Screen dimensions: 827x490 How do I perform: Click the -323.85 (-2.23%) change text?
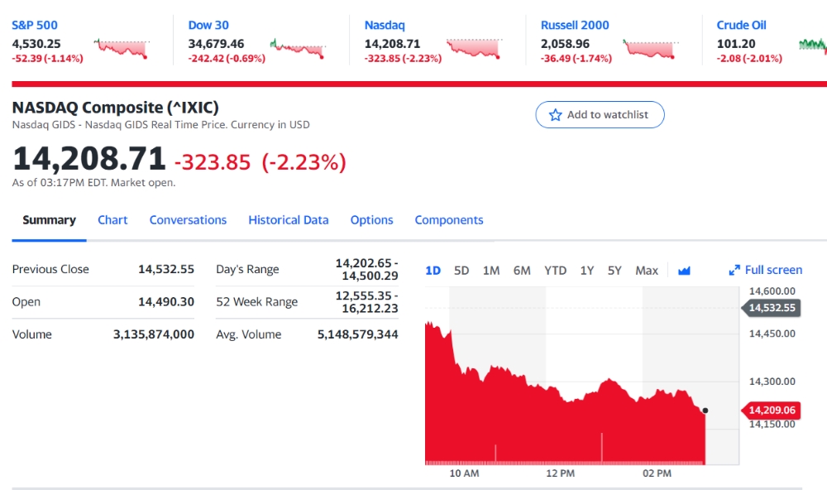[x=260, y=162]
